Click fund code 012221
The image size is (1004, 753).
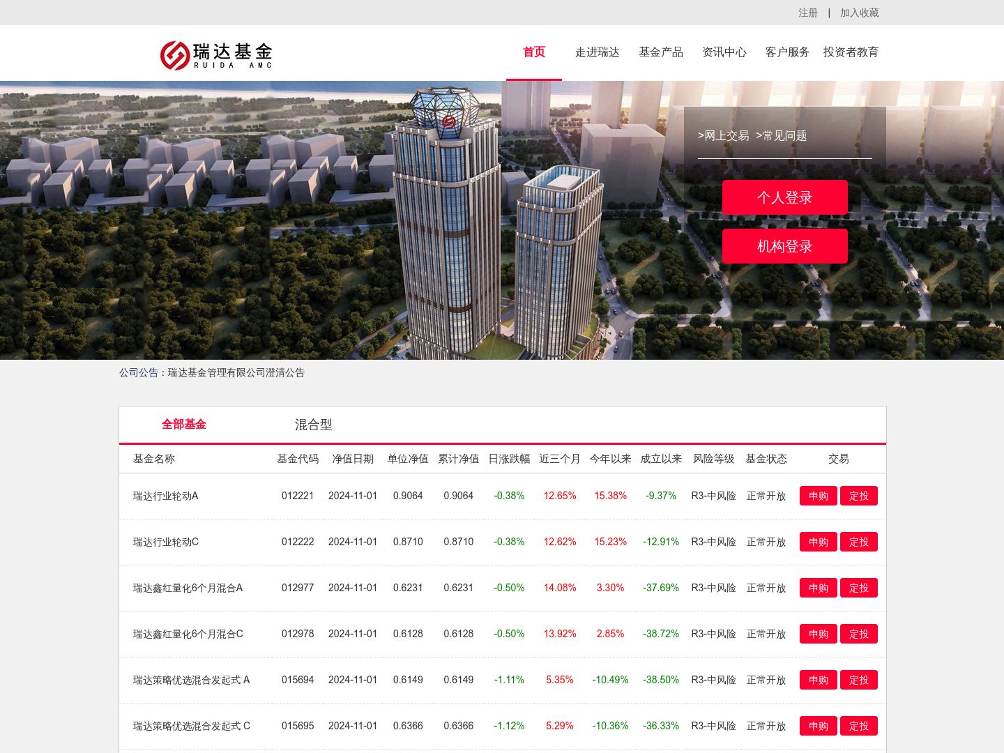(x=298, y=496)
